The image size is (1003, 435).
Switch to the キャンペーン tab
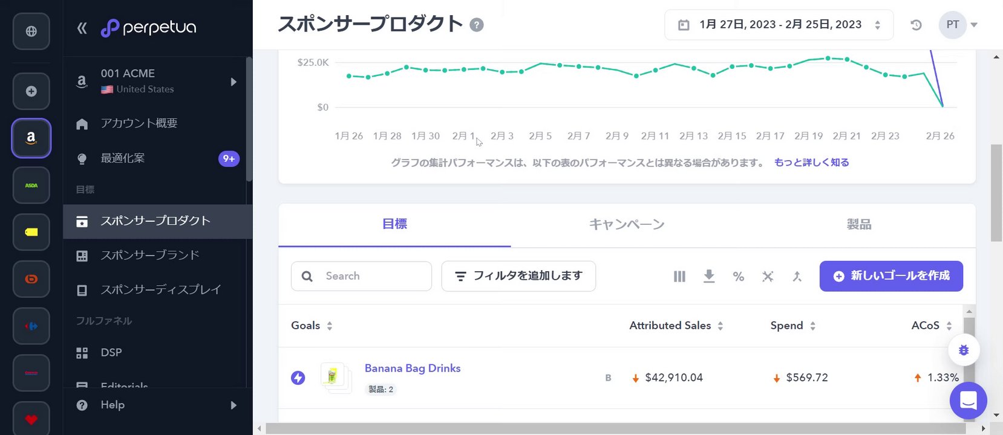627,225
